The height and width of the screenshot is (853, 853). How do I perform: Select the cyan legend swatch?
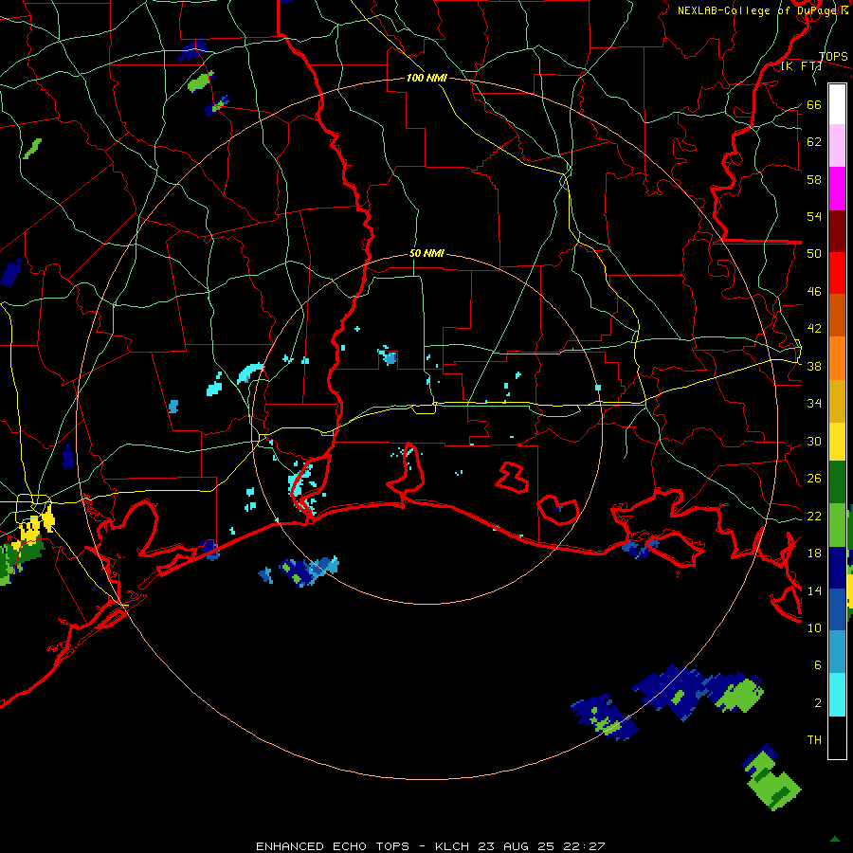[x=837, y=695]
